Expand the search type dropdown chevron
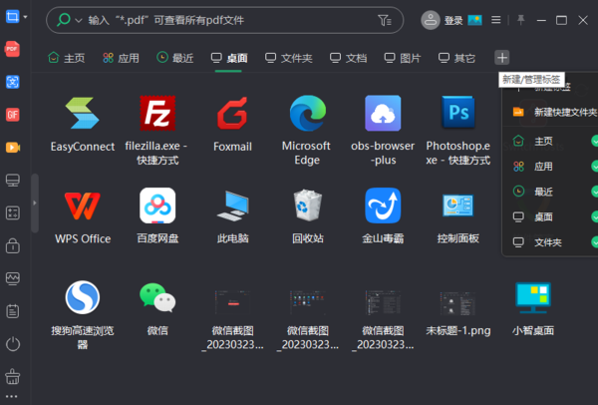The height and width of the screenshot is (405, 598). 79,20
